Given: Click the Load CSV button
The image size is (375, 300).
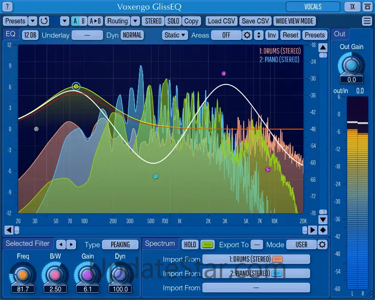Looking at the screenshot, I should click(222, 21).
